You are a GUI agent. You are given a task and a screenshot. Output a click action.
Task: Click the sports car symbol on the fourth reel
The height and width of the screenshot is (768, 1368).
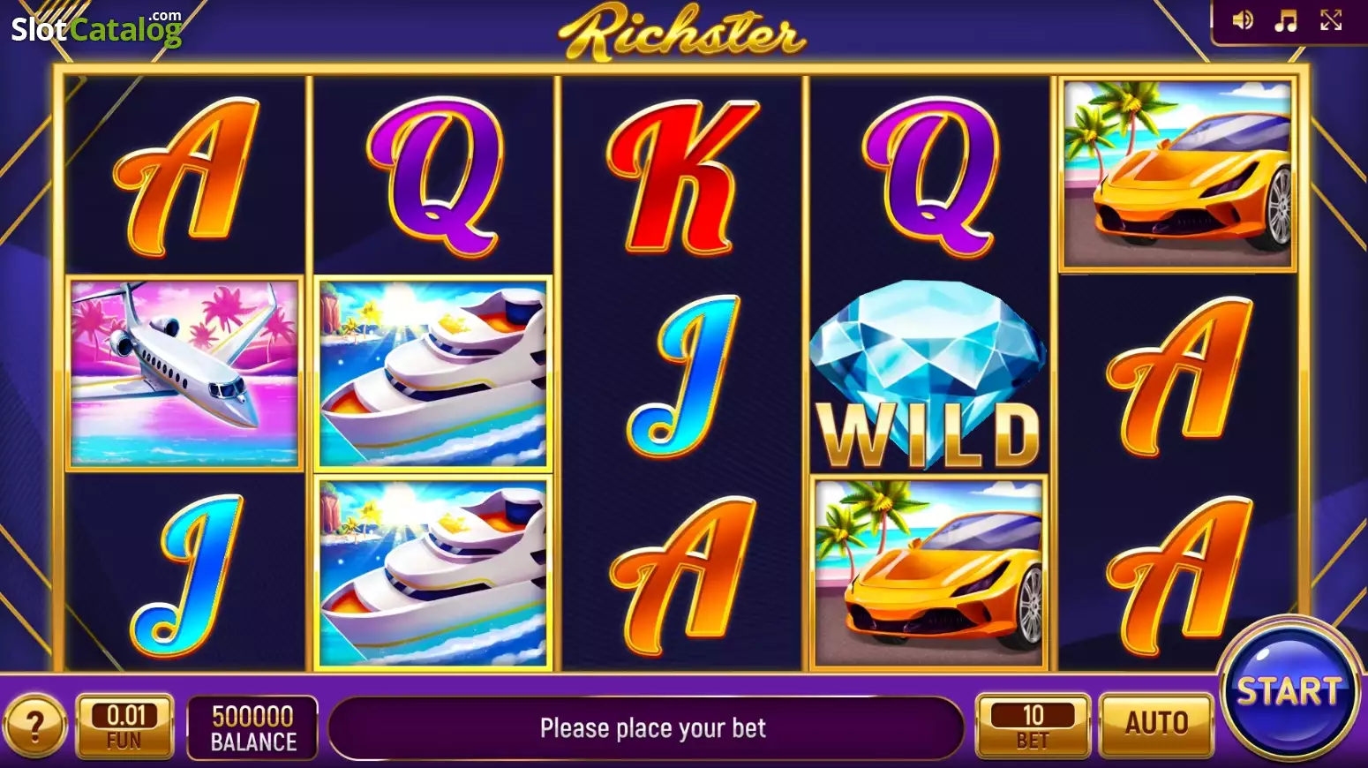pyautogui.click(x=928, y=572)
